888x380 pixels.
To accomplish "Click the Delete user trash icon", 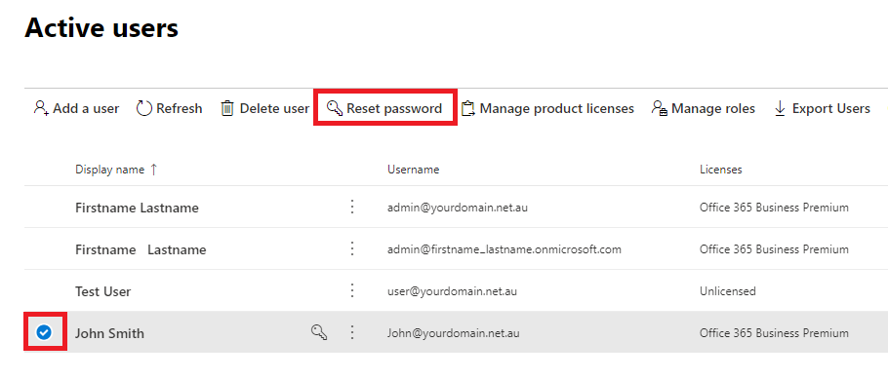I will (x=227, y=108).
